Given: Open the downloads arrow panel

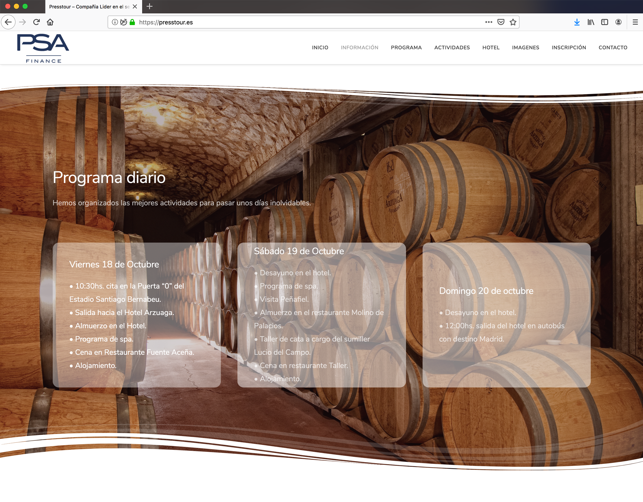Looking at the screenshot, I should pos(577,22).
